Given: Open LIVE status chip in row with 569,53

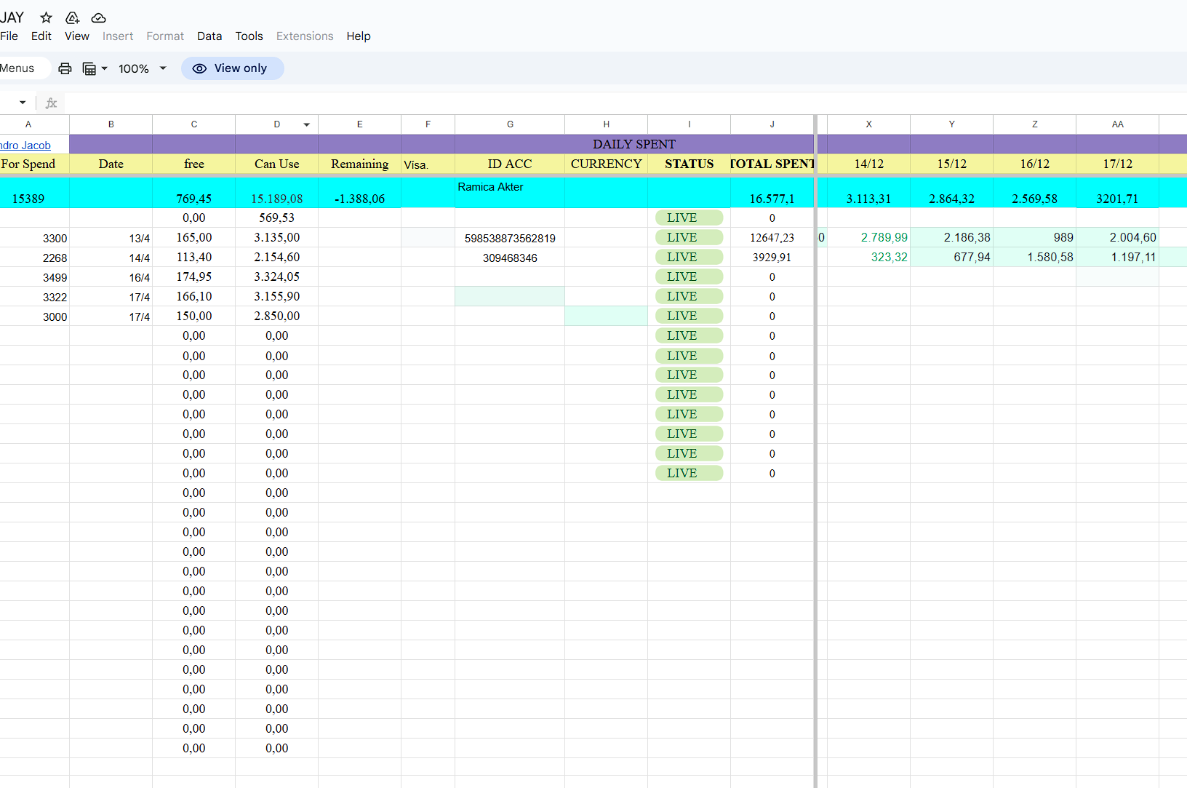Looking at the screenshot, I should (689, 218).
